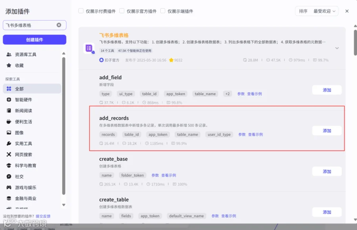Open the 排序 最受欢迎 dropdown

click(317, 11)
